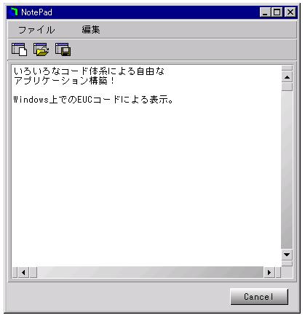
Task: Minimize the NotePad window
Action: [265, 12]
